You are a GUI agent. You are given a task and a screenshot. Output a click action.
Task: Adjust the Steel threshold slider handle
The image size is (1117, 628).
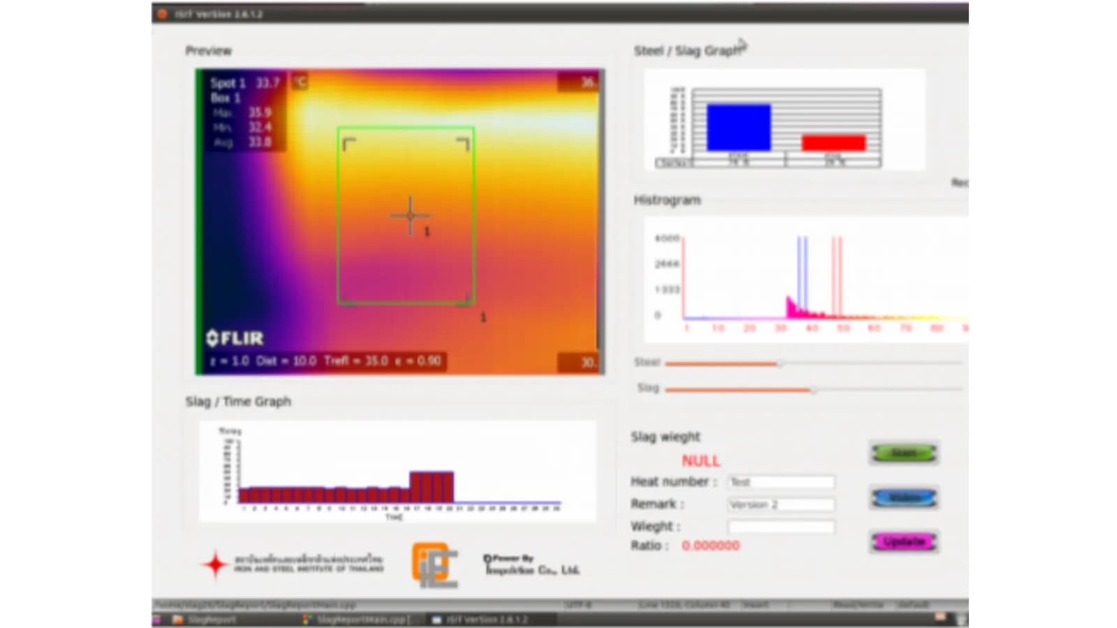click(x=780, y=364)
